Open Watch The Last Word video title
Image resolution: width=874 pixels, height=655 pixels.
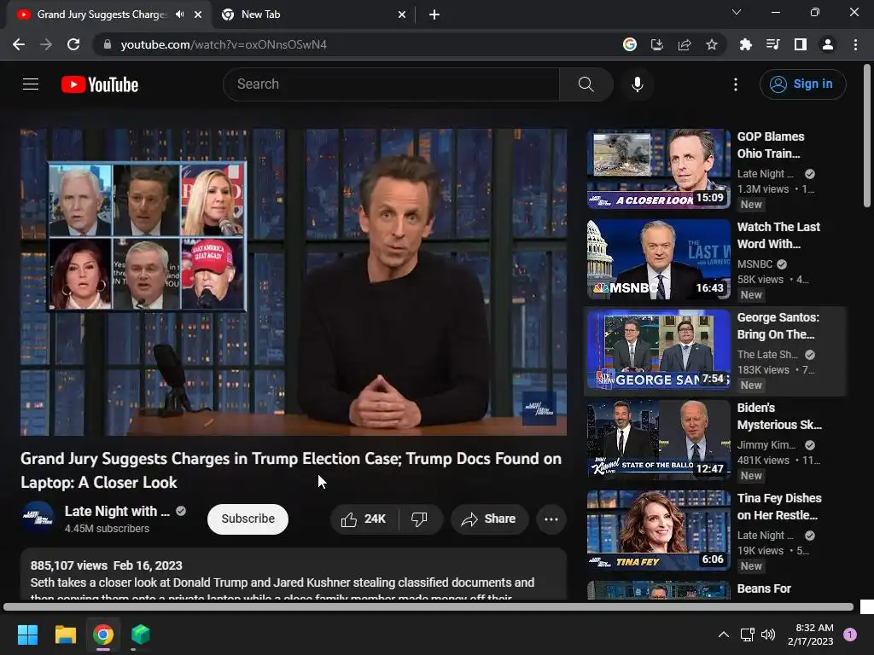click(x=778, y=235)
